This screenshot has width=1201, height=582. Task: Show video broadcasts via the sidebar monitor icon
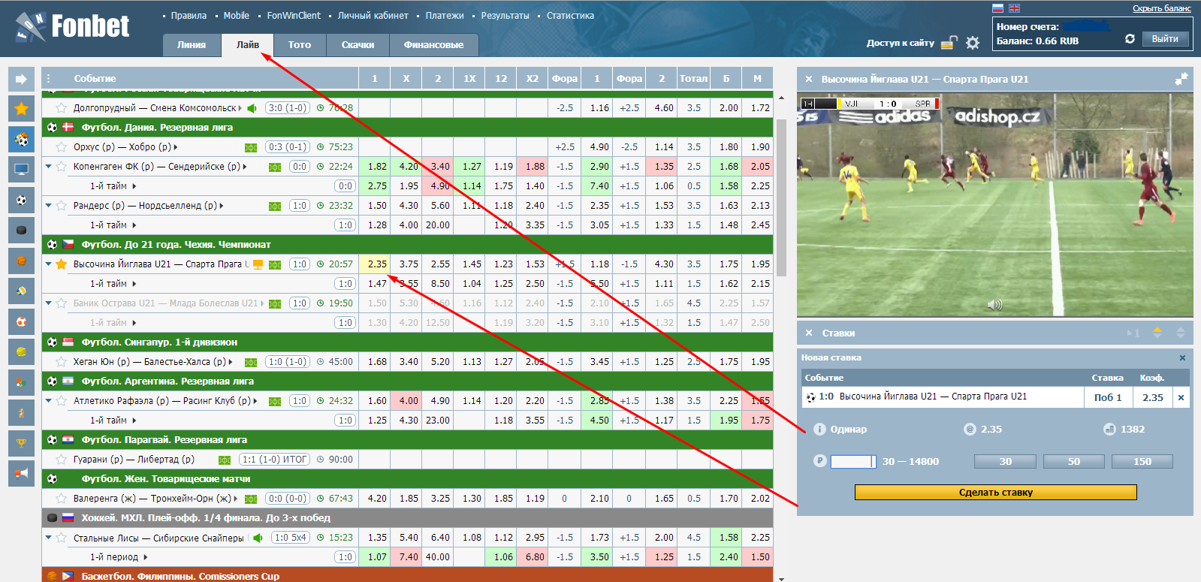click(21, 170)
